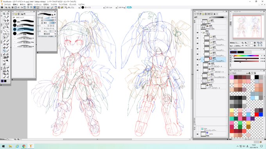
Task: Open the ウィンドウ menu
Action: point(63,4)
